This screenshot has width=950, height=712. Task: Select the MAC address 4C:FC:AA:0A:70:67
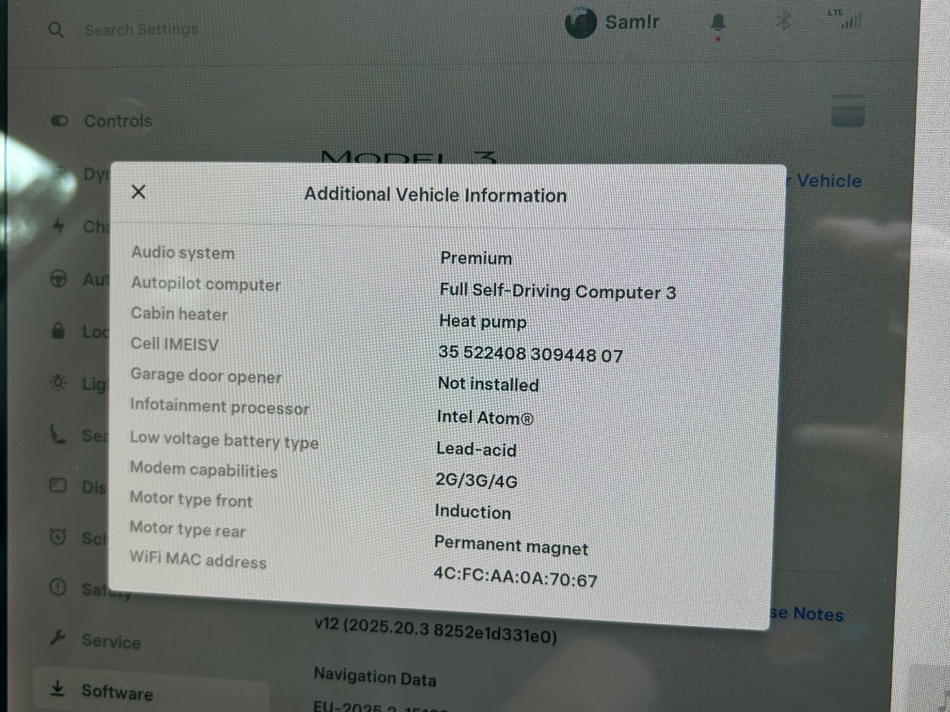[x=516, y=577]
